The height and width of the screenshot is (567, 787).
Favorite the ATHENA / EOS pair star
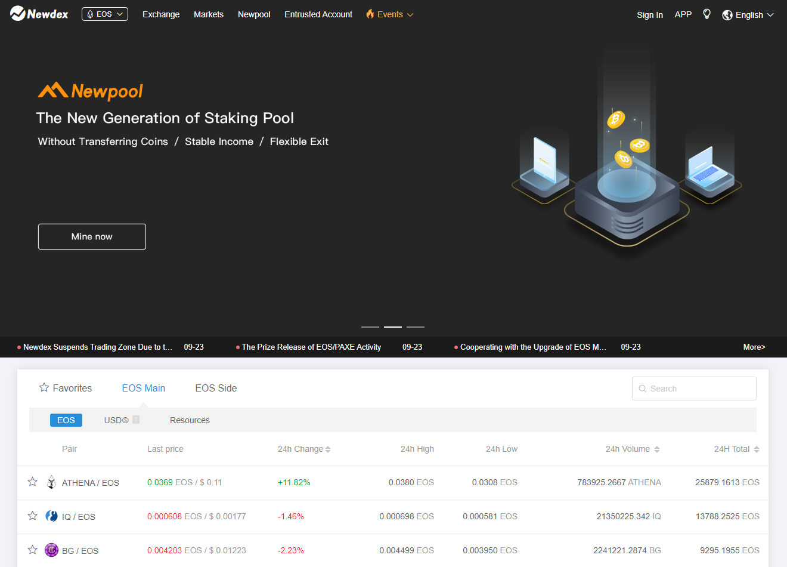[33, 482]
